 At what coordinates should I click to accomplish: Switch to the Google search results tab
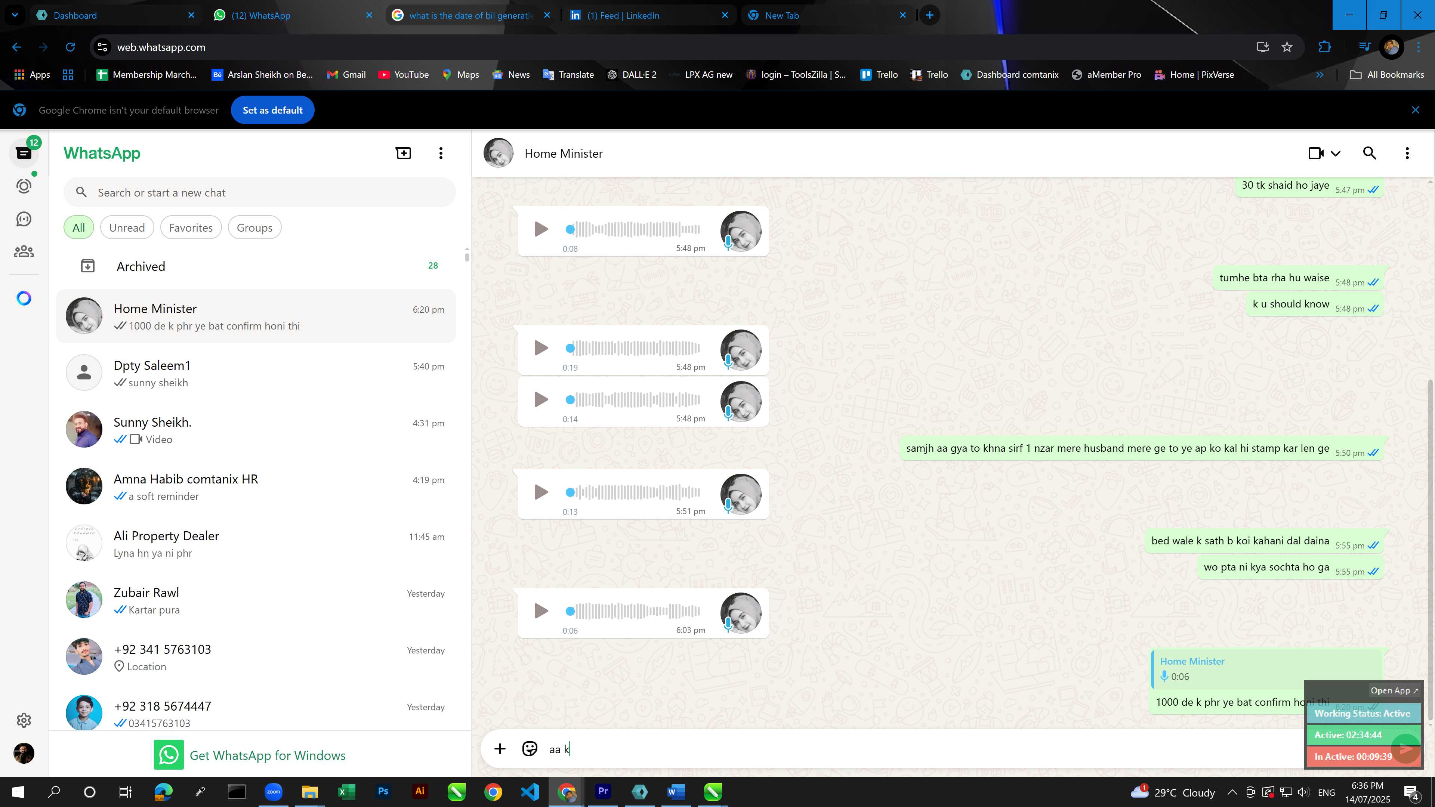pyautogui.click(x=471, y=15)
